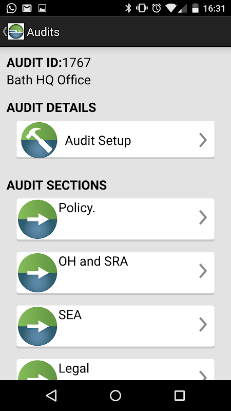This screenshot has width=231, height=411.
Task: Tap the alarm clock status icon
Action: pos(157,8)
